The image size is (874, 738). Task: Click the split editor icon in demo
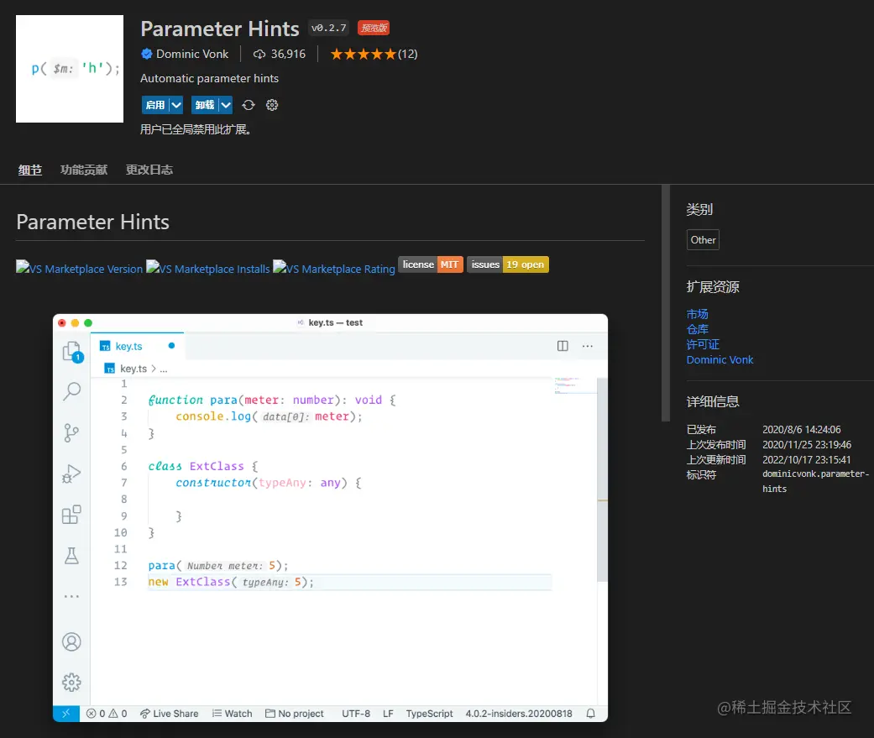pos(563,346)
